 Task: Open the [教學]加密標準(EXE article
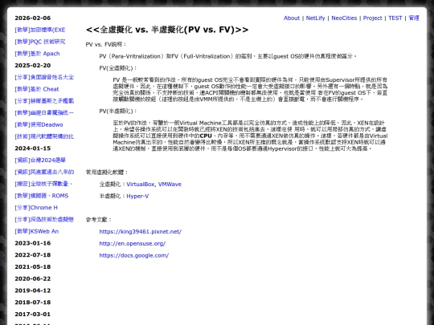pos(40,30)
